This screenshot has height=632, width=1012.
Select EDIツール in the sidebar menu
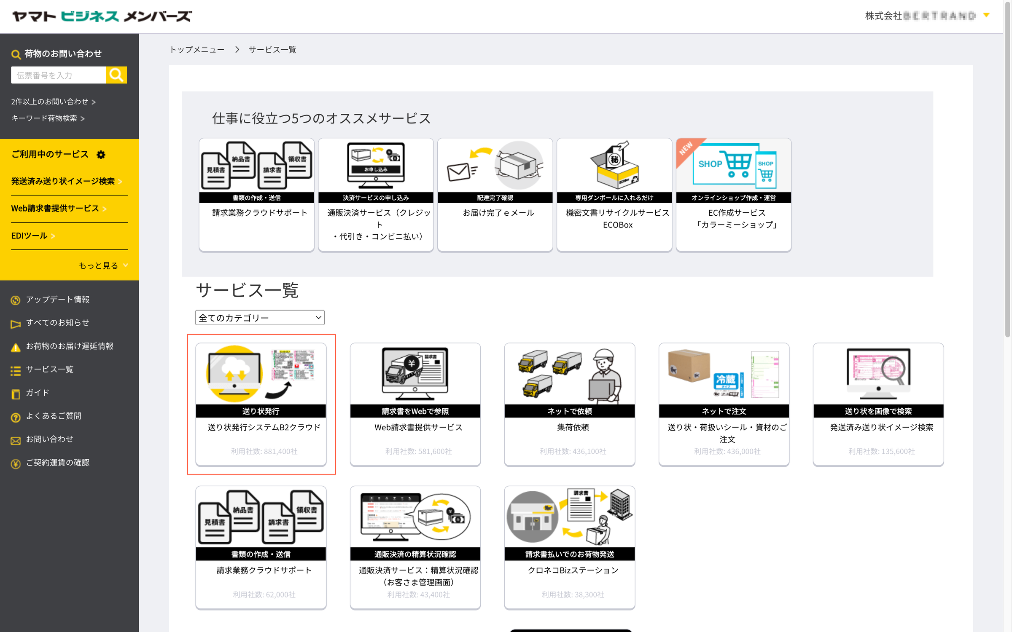coord(29,236)
